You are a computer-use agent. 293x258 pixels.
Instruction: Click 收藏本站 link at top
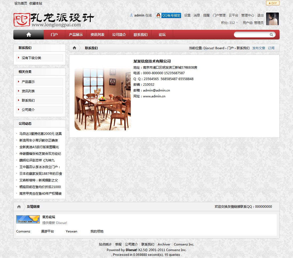(x=36, y=3)
